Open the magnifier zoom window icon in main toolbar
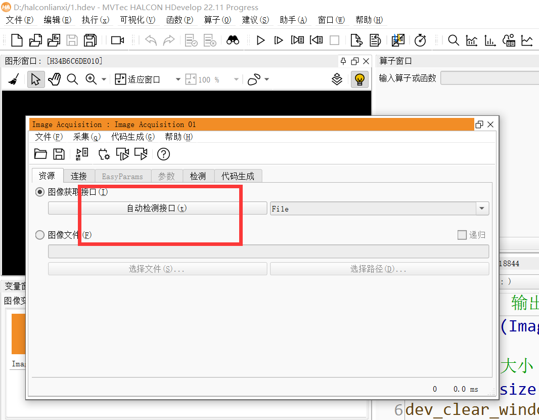This screenshot has width=539, height=420. 454,40
